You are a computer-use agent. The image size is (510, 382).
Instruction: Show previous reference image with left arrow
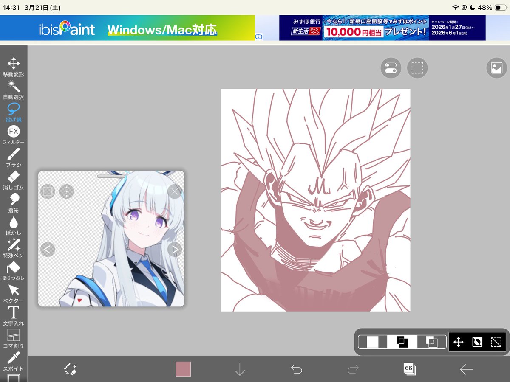[x=48, y=250]
